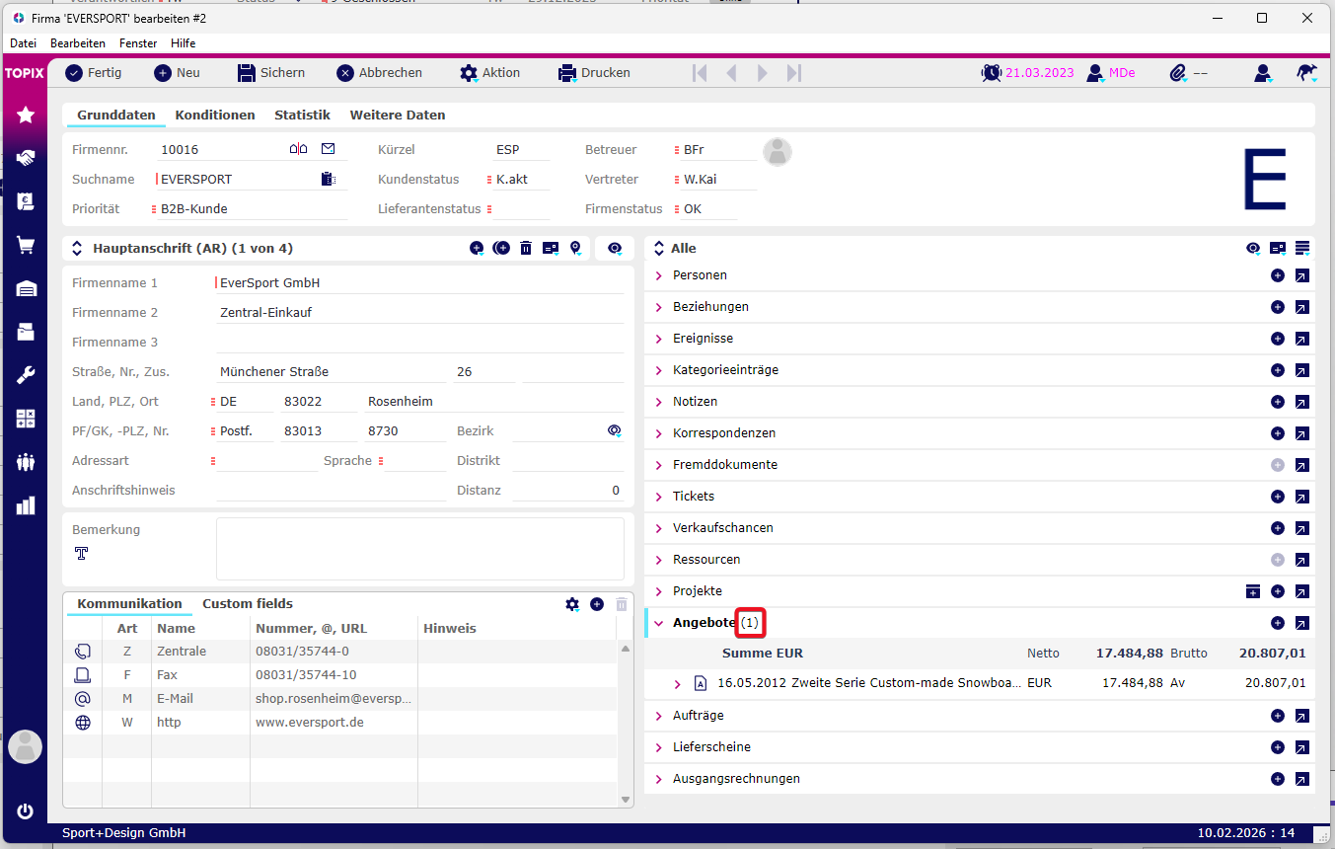Click the text format icon under Bemerkung
Viewport: 1335px width, 849px height.
coord(82,554)
